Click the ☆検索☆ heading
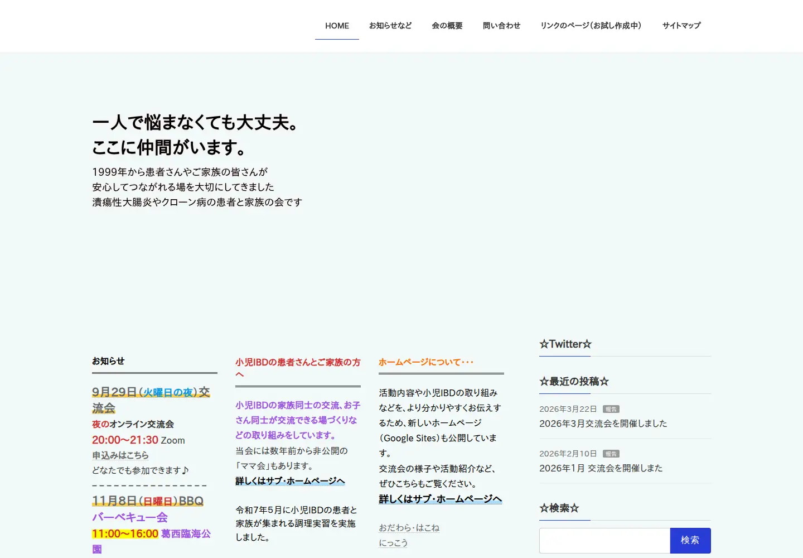 [x=559, y=508]
